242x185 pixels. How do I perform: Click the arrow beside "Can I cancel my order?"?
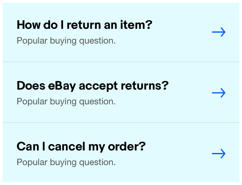218,154
